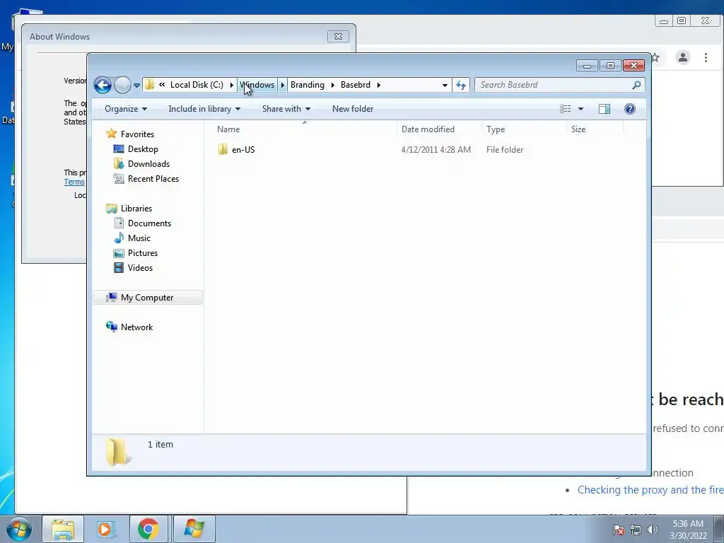724x543 pixels.
Task: Refresh the Basebrd folder view
Action: (x=461, y=85)
